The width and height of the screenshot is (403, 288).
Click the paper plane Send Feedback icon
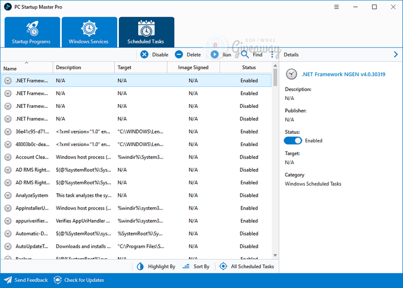8,280
